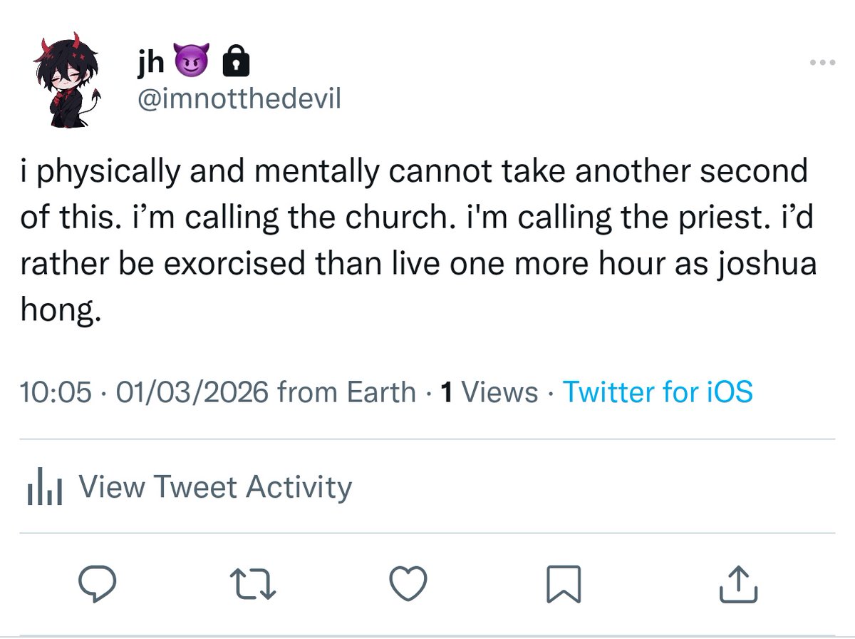Open the share tweet icon
The height and width of the screenshot is (639, 855).
[737, 583]
